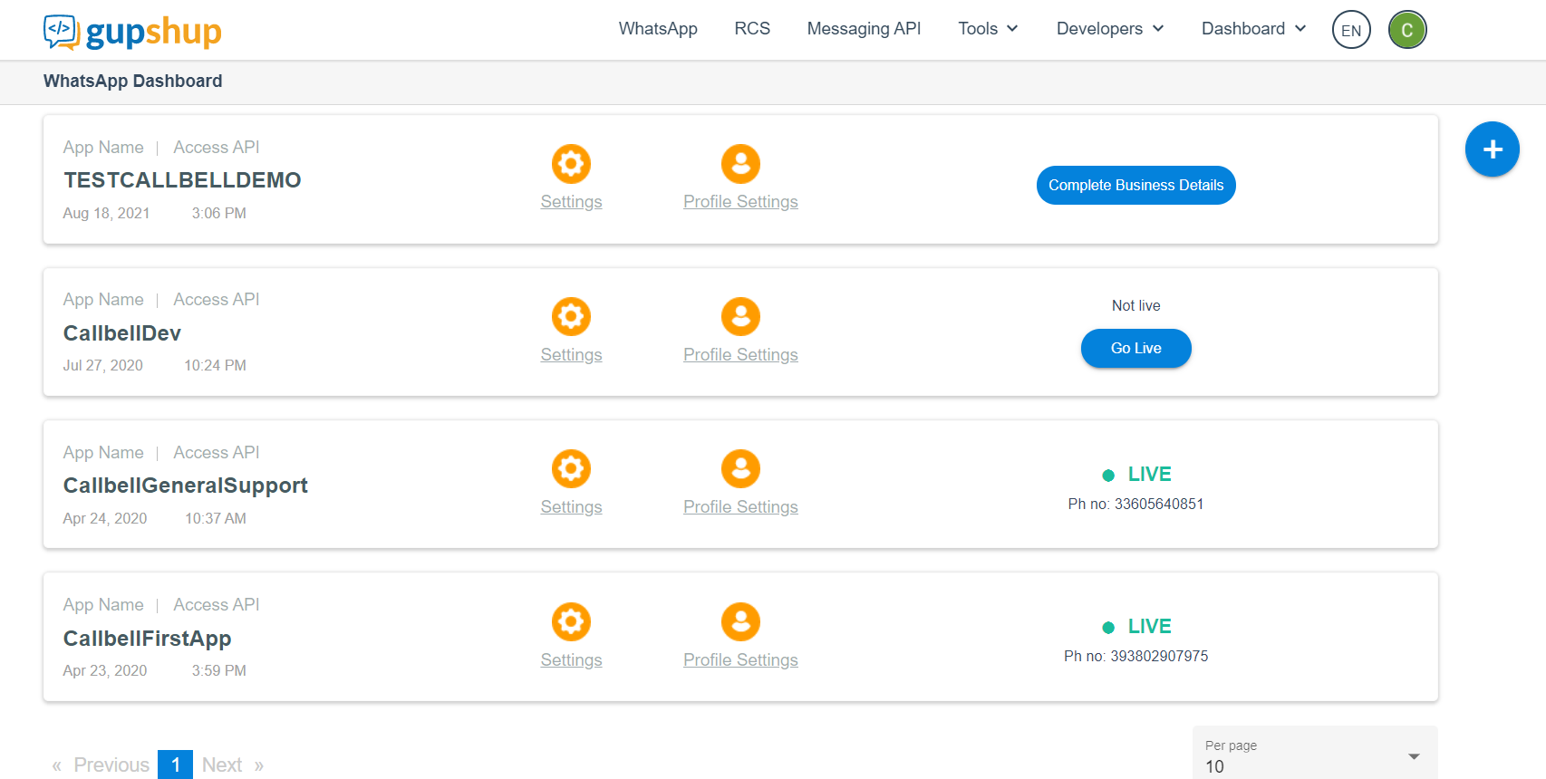Click Profile Settings link in CallbellDev row
Screen dimensions: 1546x779
(x=740, y=355)
